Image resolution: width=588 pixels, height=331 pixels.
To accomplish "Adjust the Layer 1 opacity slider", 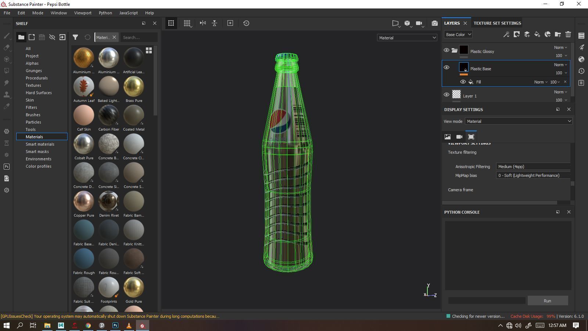I will 561,100.
